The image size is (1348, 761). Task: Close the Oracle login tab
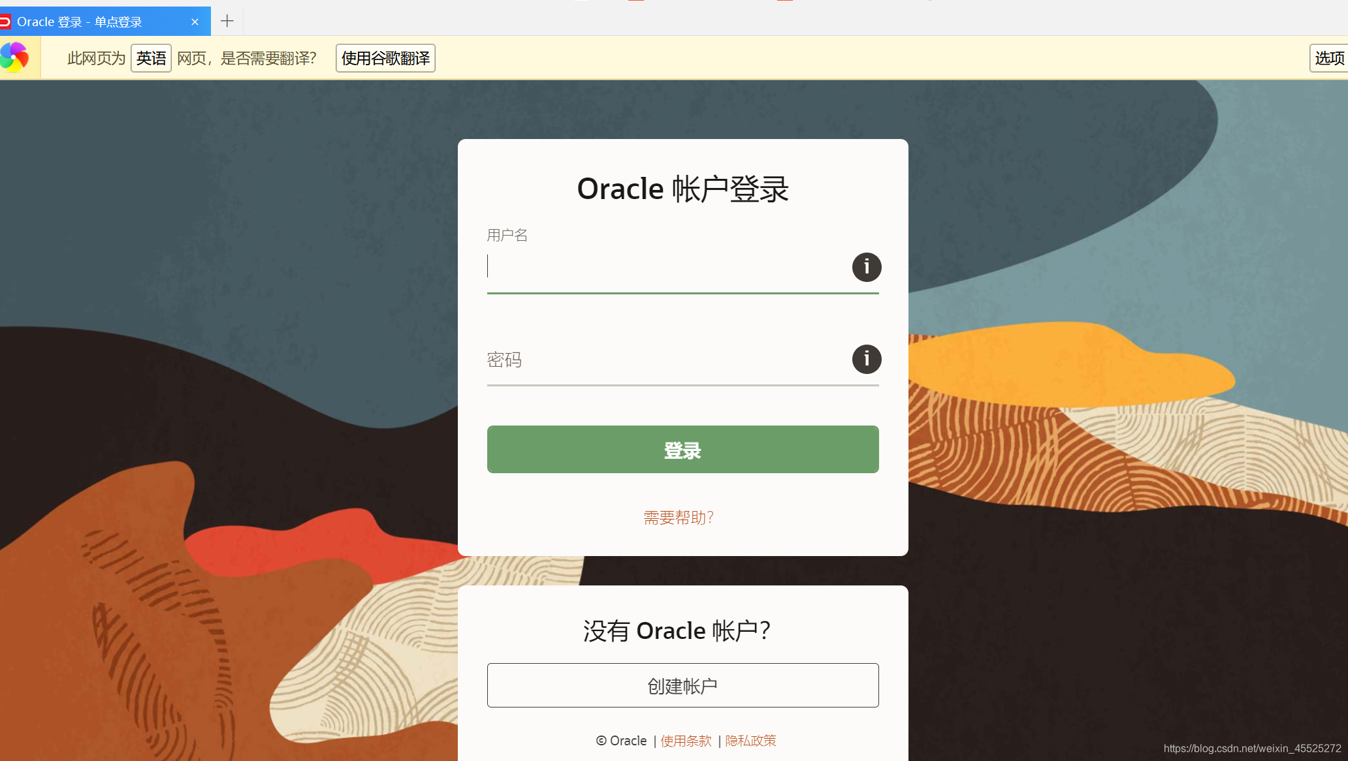(195, 22)
